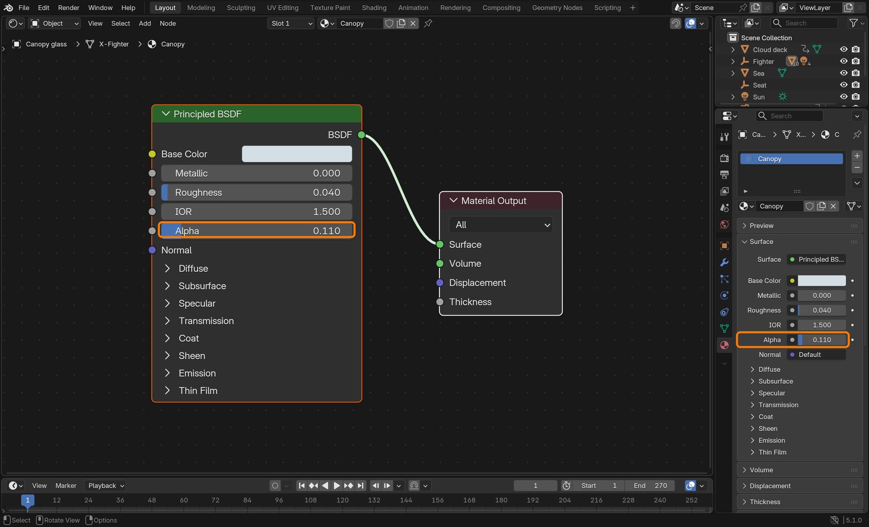The width and height of the screenshot is (869, 527).
Task: Click the fake user shield in node header
Action: (x=389, y=23)
